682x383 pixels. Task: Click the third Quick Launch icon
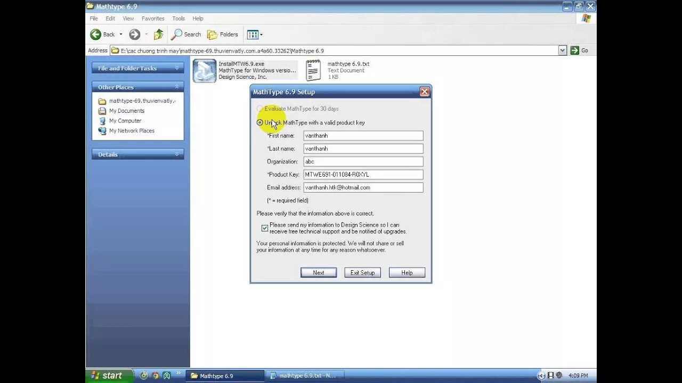point(167,376)
